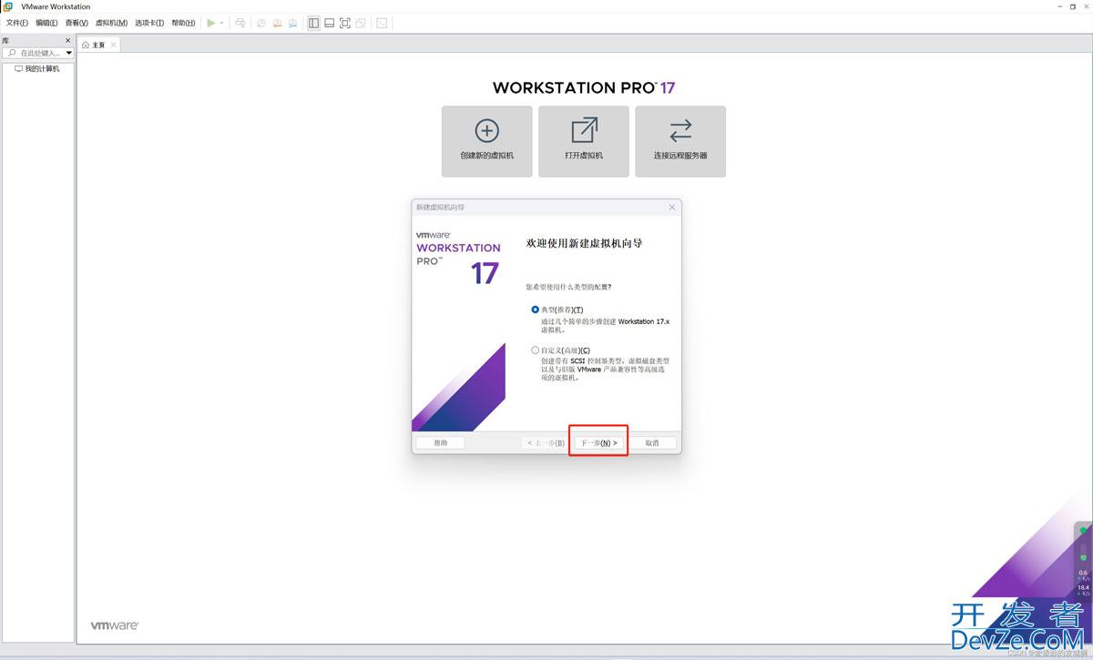Viewport: 1093px width, 660px height.
Task: Toggle the thumbnail bar view icon
Action: pos(329,23)
